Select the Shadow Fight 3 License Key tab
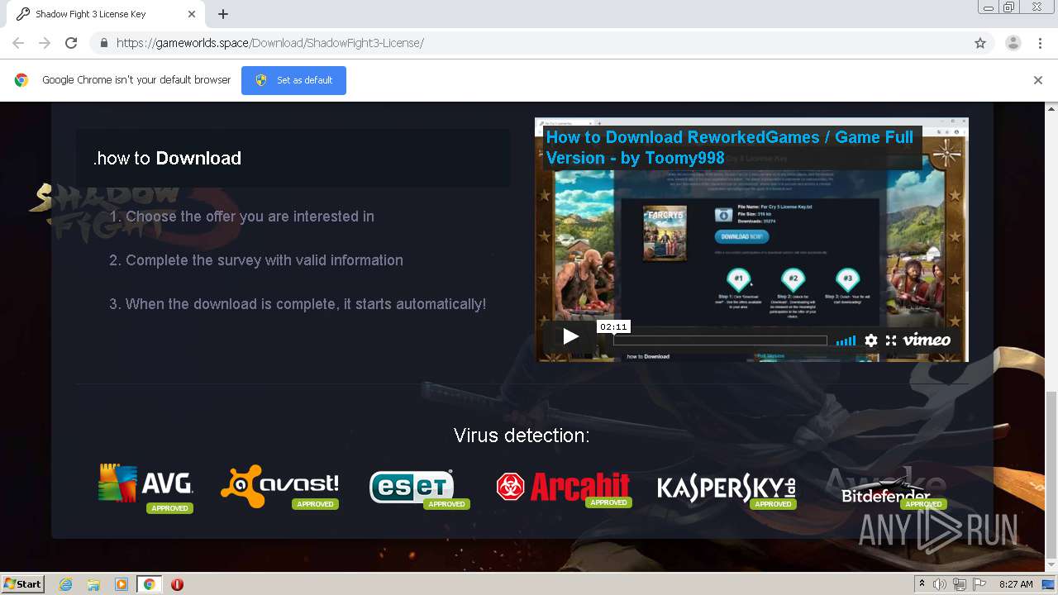 click(105, 14)
